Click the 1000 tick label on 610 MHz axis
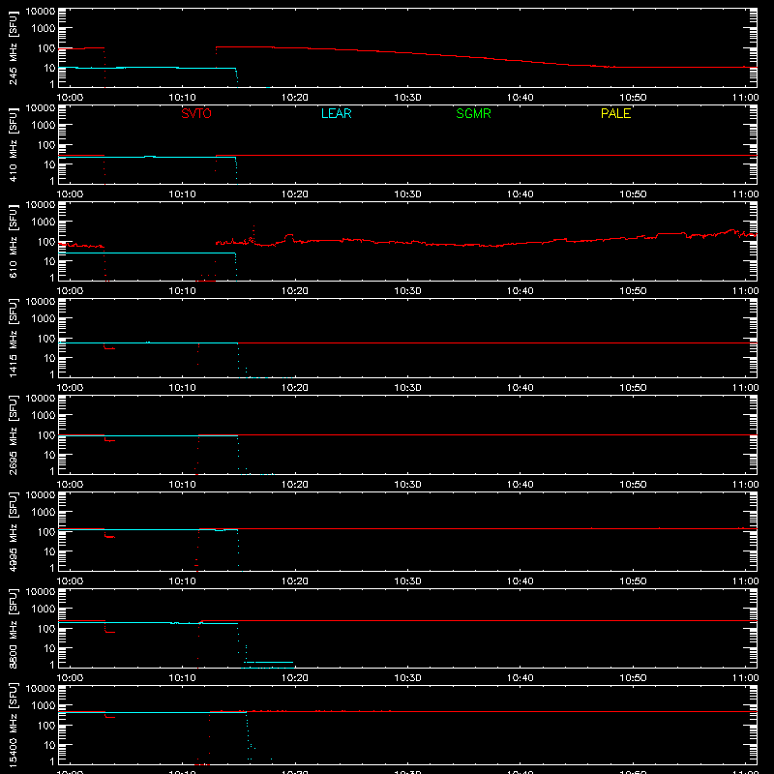Image resolution: width=774 pixels, height=774 pixels. 44,223
